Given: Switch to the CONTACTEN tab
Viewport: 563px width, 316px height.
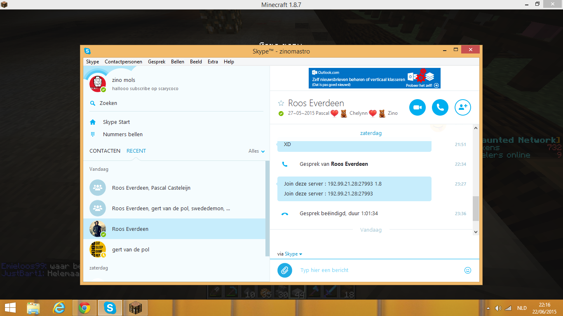Looking at the screenshot, I should coord(105,151).
